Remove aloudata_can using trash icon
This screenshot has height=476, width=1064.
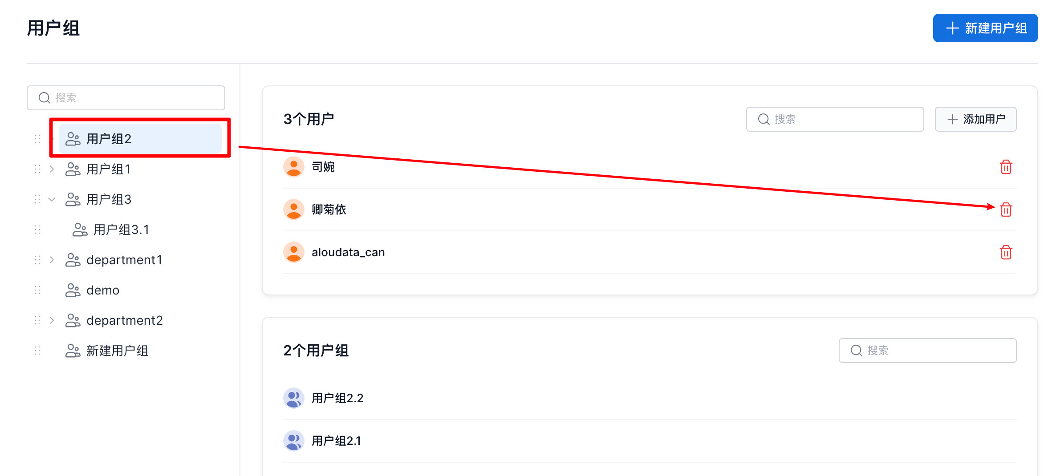(x=1006, y=252)
